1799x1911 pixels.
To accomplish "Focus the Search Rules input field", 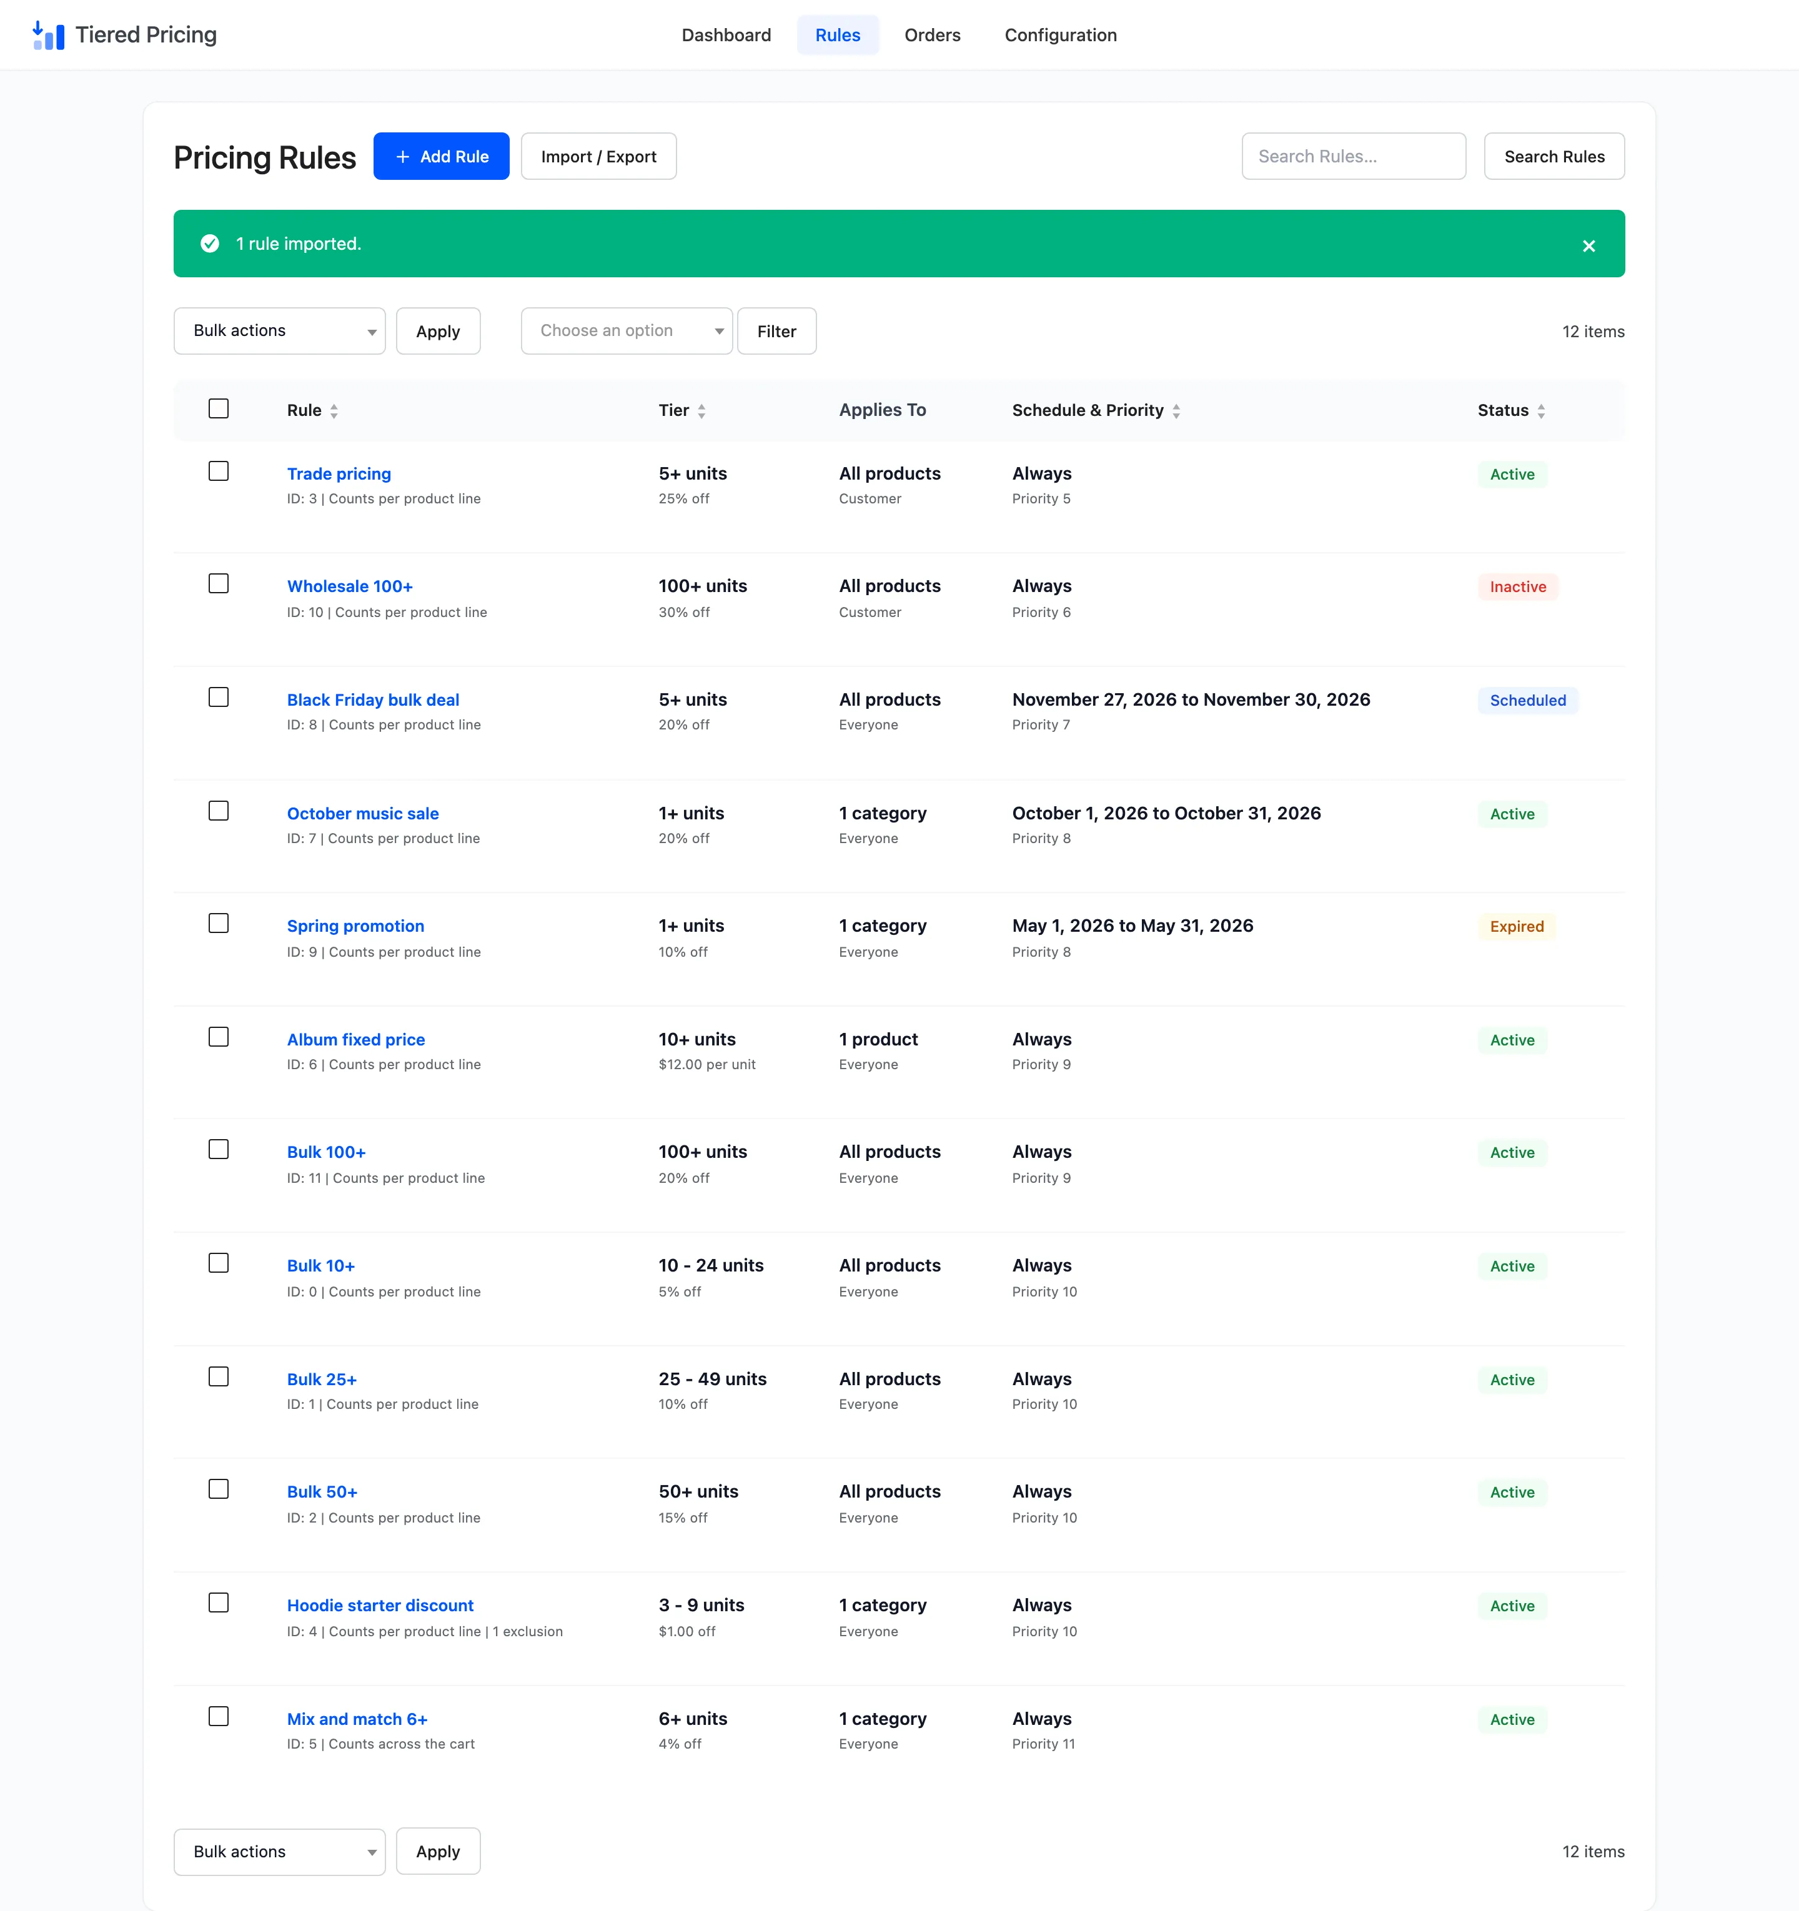I will click(x=1354, y=157).
